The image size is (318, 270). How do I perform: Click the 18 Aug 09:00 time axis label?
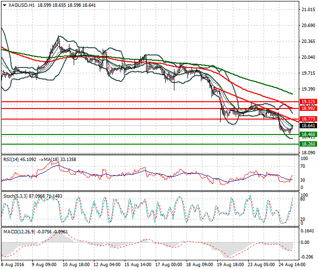coord(199,265)
